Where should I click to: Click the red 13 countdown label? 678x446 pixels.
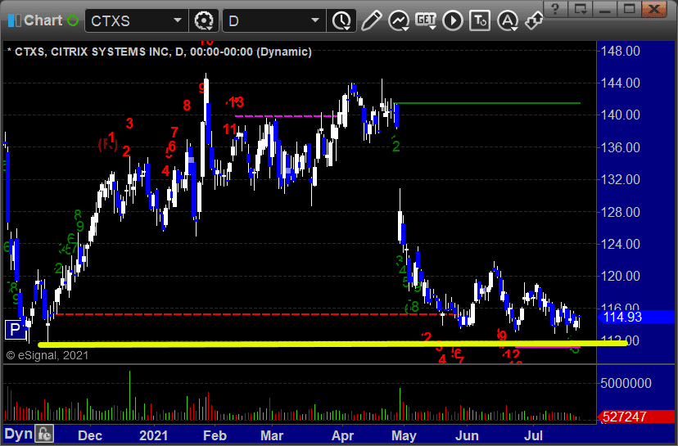tap(236, 102)
